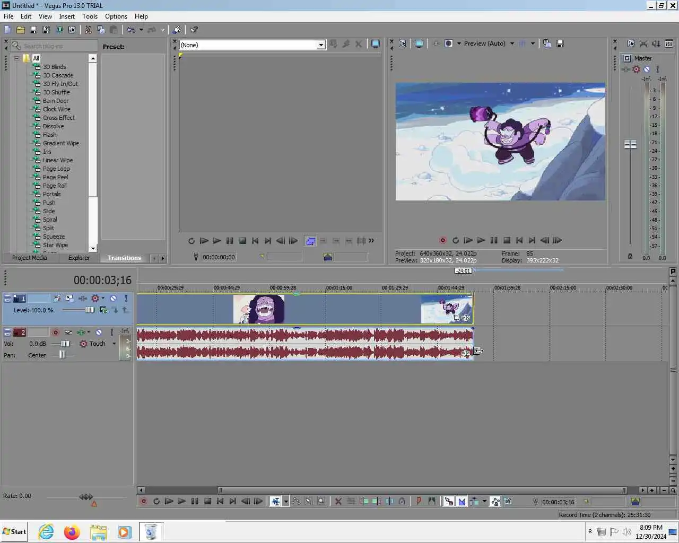The width and height of the screenshot is (679, 543).
Task: Select the 3D Blinds transition
Action: (55, 67)
